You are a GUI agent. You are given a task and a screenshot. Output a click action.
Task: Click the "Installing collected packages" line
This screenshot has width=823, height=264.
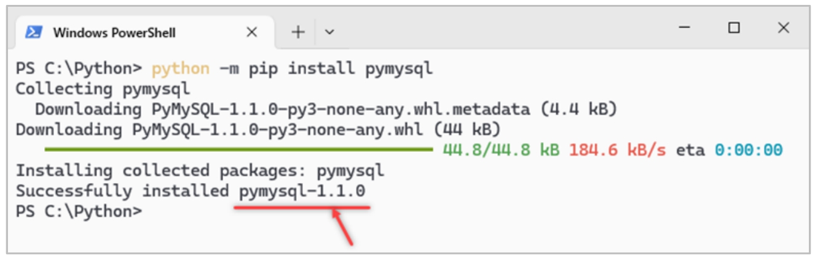point(200,170)
